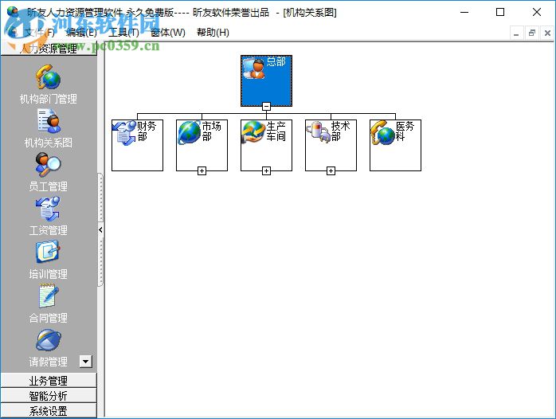
Task: Open 合同管理 sidebar icon
Action: pyautogui.click(x=49, y=296)
